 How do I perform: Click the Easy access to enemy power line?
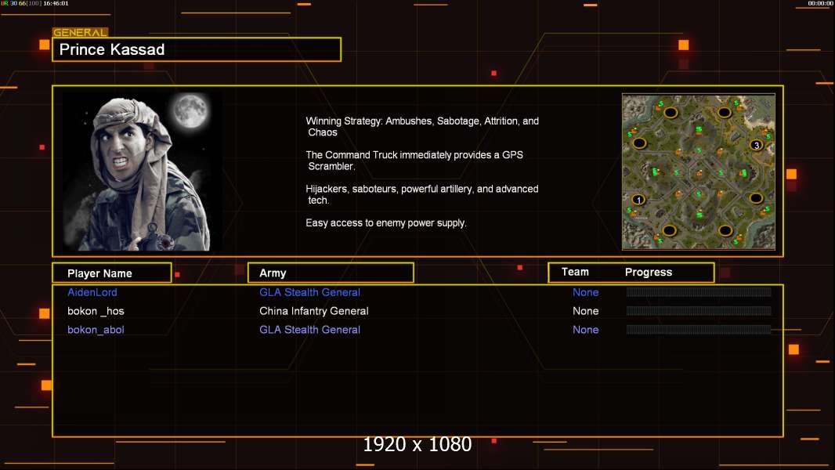[386, 223]
